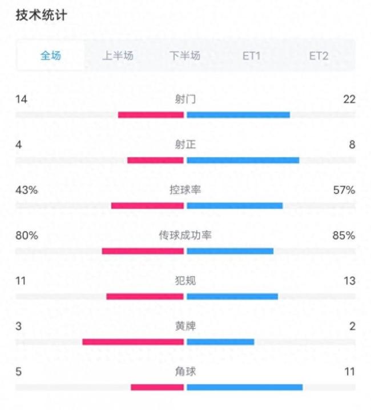Click the 射门 stat label
The image size is (371, 410).
[x=185, y=99]
